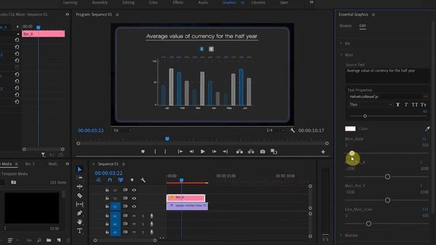This screenshot has height=245, width=436.
Task: Click the Faux Bold text style
Action: (398, 105)
